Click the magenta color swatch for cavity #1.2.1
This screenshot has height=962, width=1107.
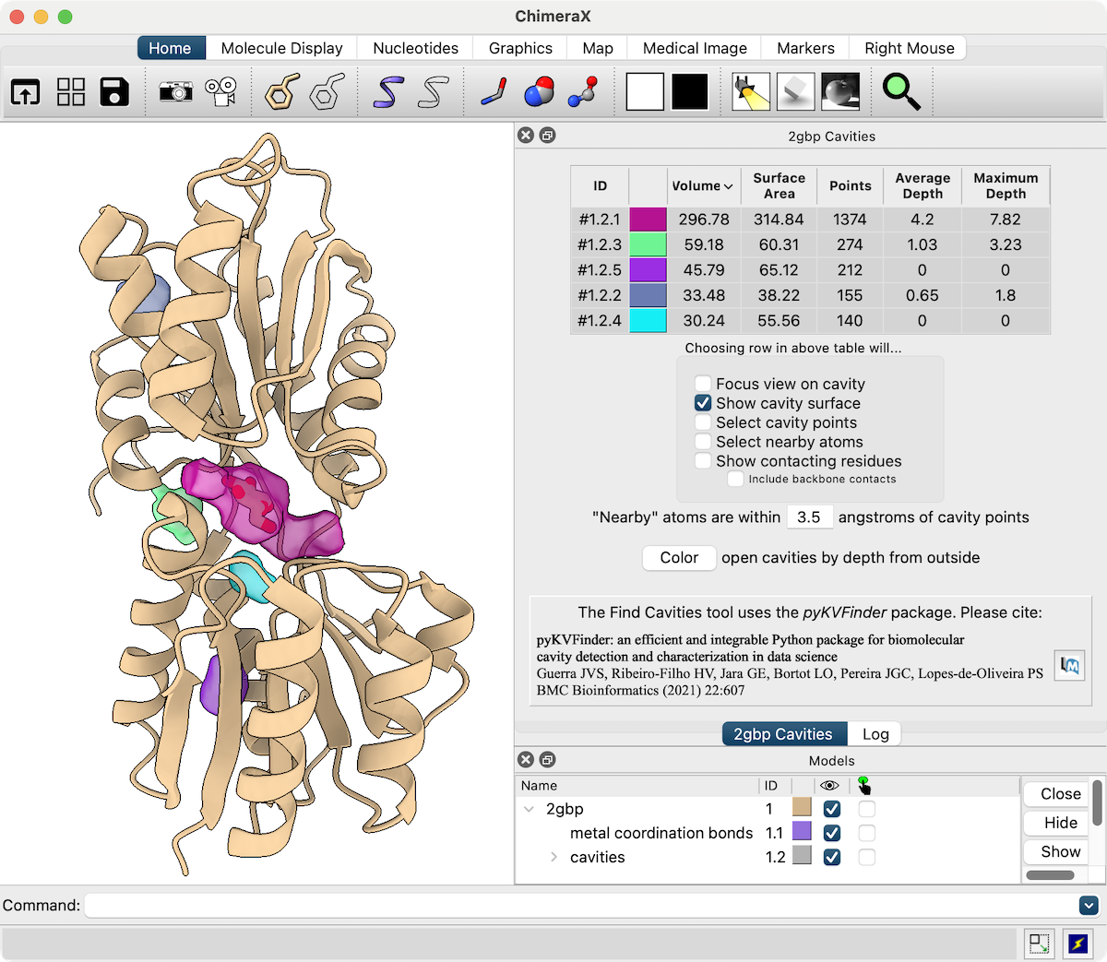click(x=648, y=220)
